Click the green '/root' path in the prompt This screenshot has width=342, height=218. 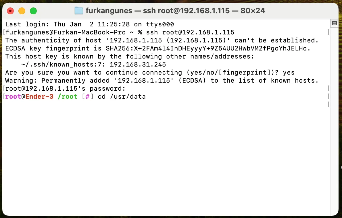pyautogui.click(x=68, y=96)
